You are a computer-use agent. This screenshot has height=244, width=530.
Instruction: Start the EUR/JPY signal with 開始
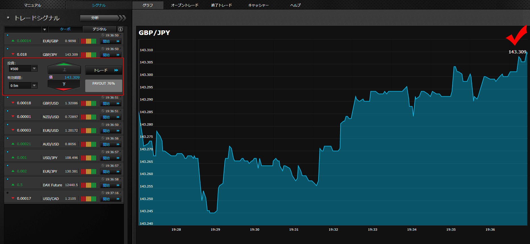111,172
